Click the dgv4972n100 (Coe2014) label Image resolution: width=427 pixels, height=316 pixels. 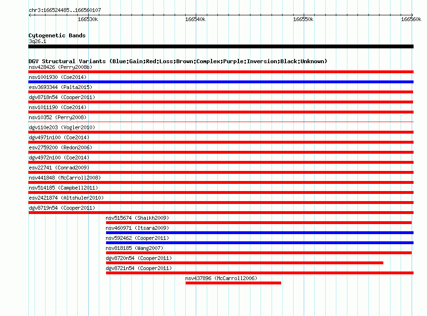(x=59, y=158)
